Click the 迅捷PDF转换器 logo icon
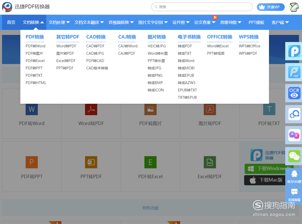 tap(7, 7)
